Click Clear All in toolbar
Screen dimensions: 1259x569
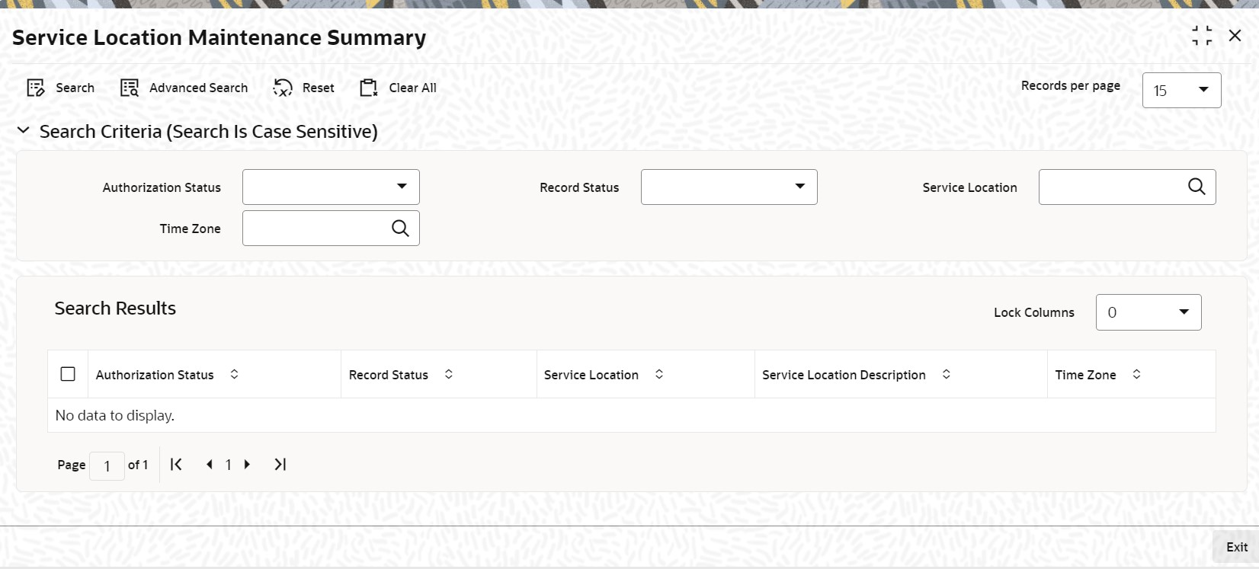[x=398, y=88]
